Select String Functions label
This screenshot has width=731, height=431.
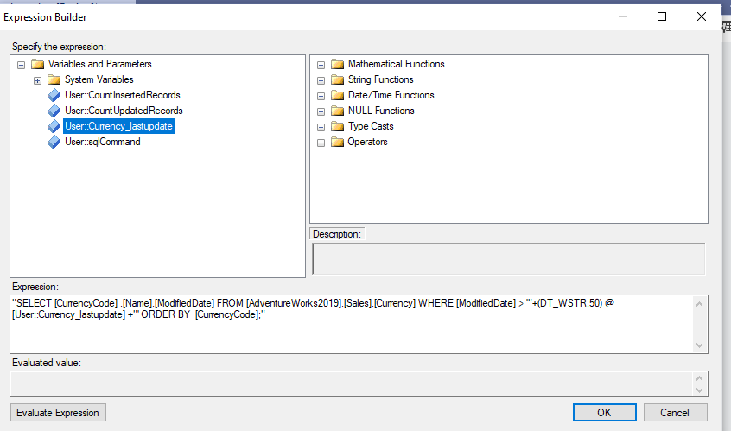click(381, 79)
